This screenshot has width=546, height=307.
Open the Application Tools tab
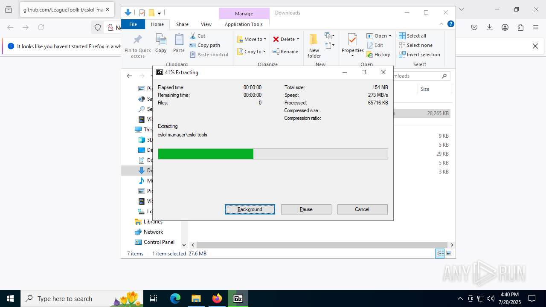tap(244, 24)
